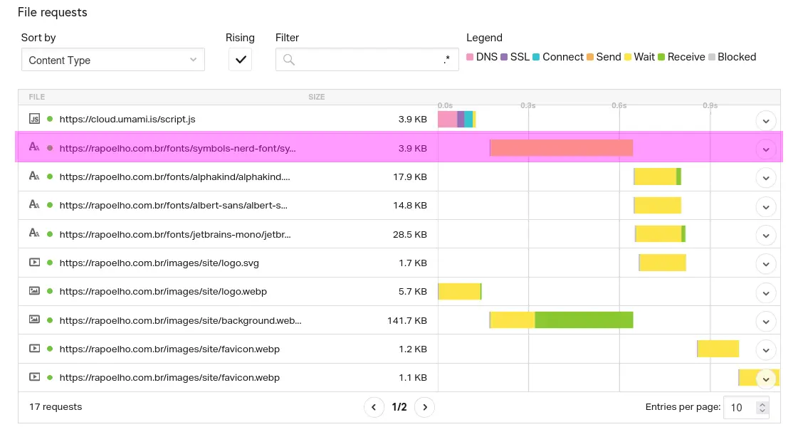
Task: Click the media icon beside logo.svg
Action: pos(34,263)
